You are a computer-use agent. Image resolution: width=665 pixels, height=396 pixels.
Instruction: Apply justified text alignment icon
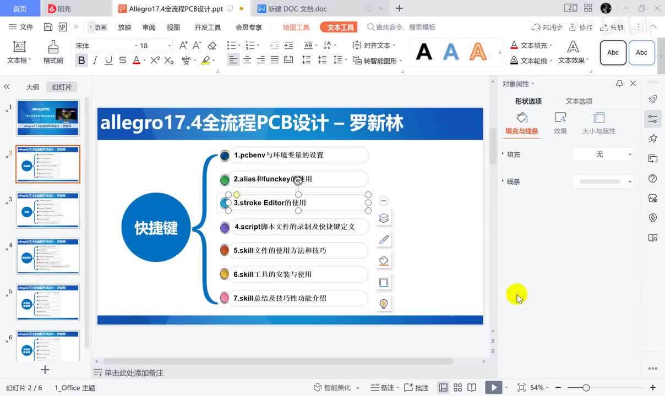(275, 61)
